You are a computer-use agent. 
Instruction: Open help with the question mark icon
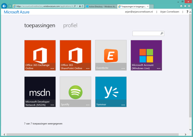187,12
